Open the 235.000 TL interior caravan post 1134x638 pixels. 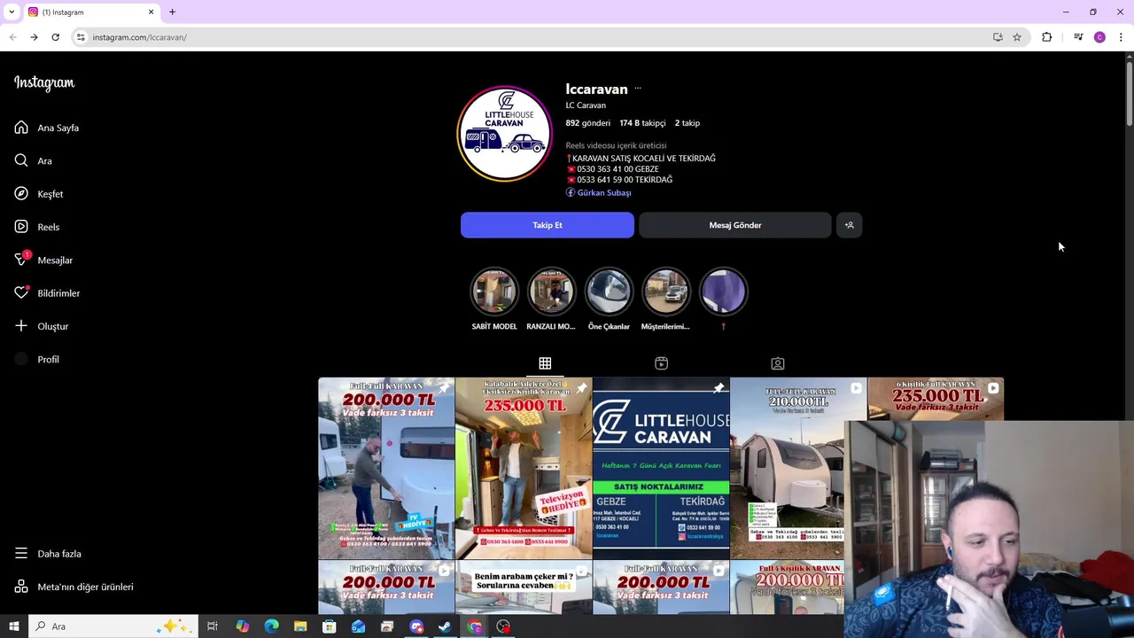524,468
